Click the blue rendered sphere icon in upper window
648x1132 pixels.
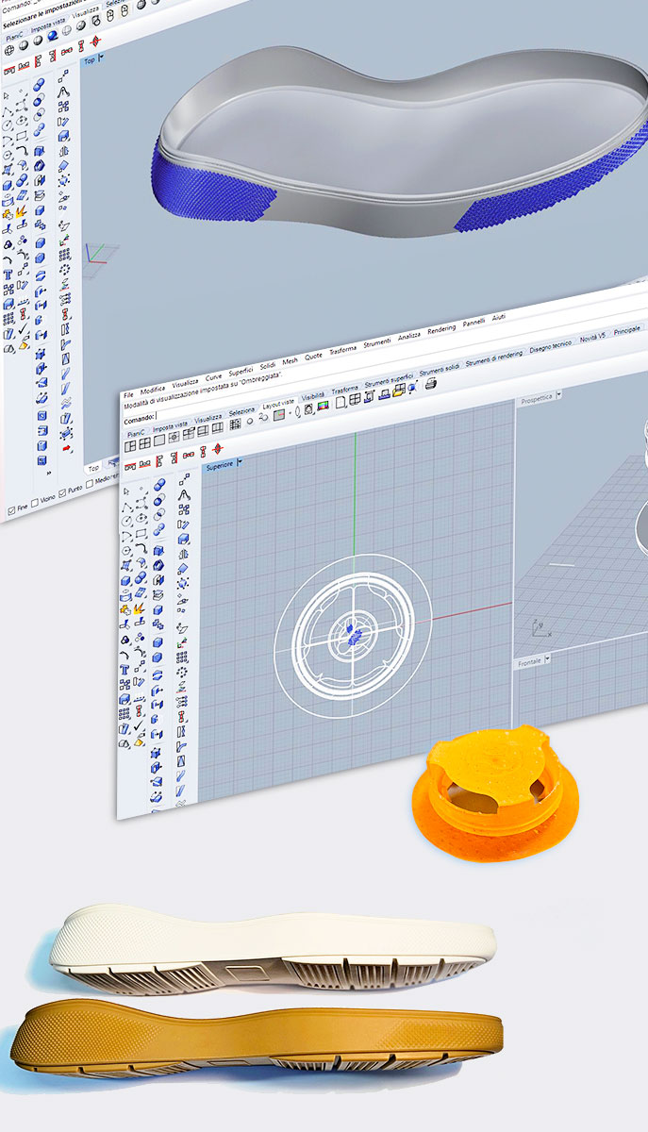pos(53,36)
